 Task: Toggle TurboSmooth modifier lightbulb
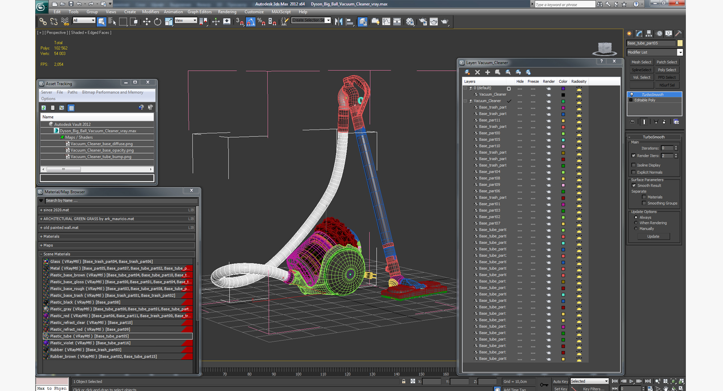pos(631,94)
